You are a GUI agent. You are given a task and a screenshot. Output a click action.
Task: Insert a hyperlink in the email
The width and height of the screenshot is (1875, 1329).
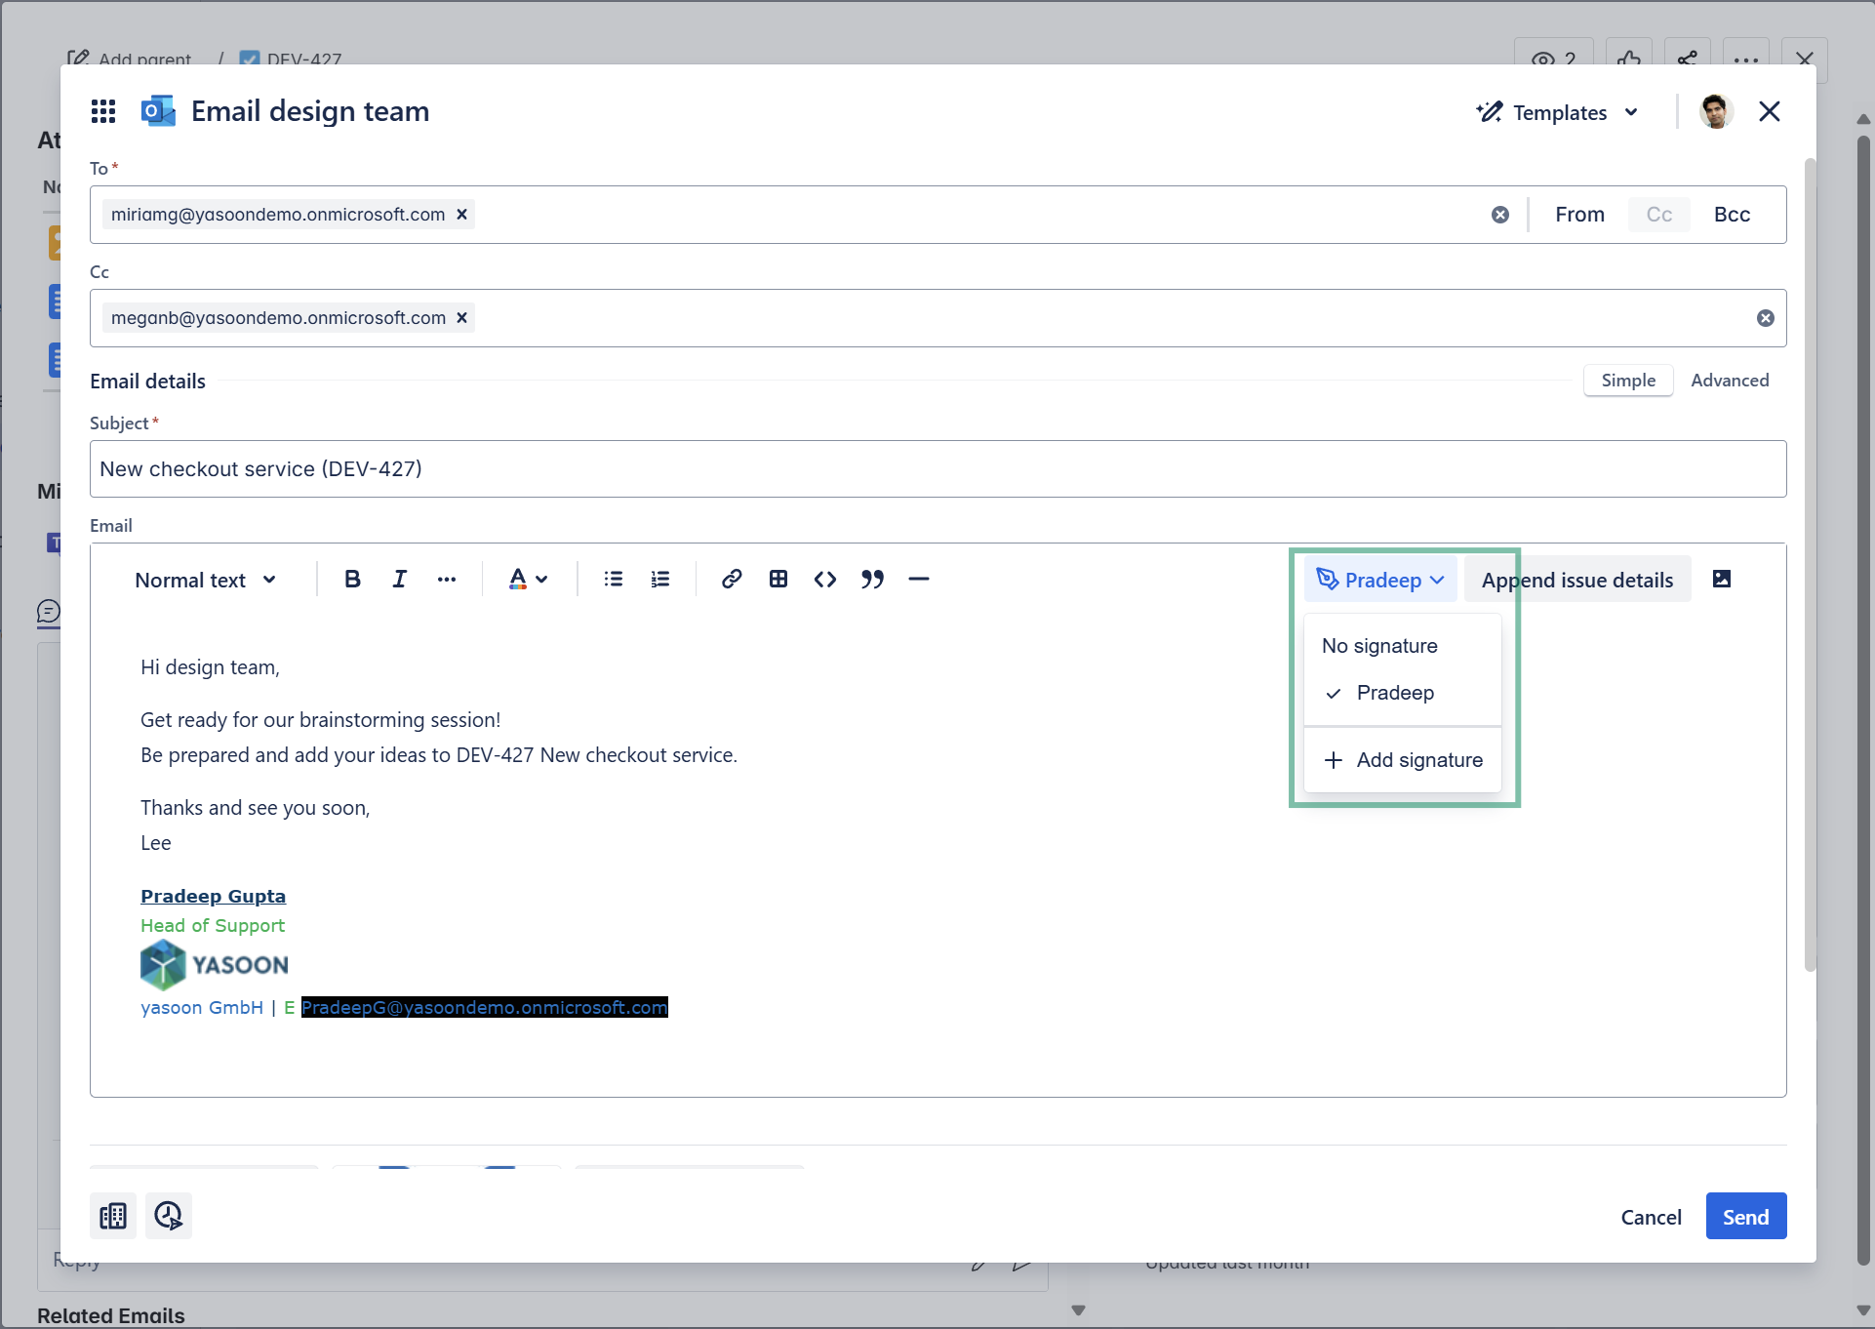pos(731,580)
